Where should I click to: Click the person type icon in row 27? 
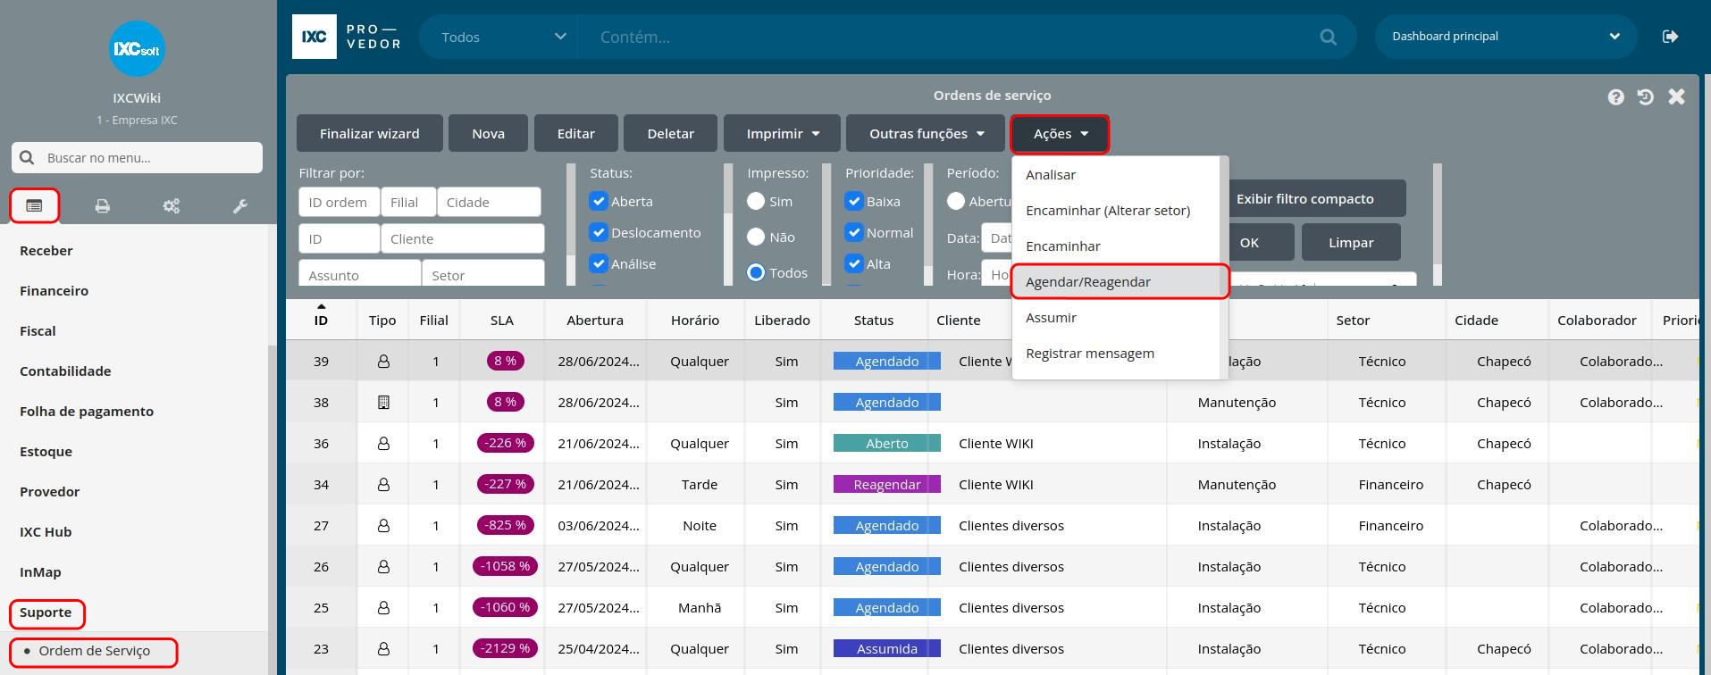point(383,526)
